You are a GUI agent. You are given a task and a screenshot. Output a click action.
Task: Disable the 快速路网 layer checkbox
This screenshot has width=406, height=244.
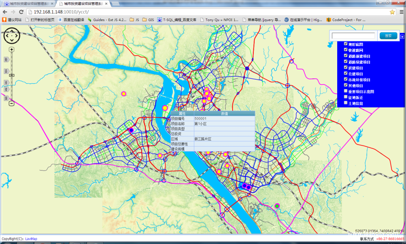click(x=346, y=50)
